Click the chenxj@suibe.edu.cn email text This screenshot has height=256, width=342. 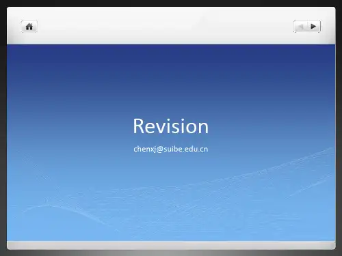pos(171,149)
